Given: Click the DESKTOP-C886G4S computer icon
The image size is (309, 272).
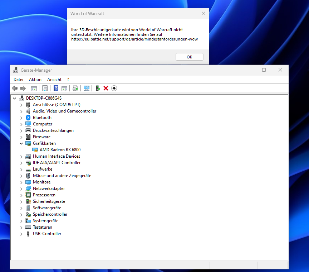Looking at the screenshot, I should point(21,98).
